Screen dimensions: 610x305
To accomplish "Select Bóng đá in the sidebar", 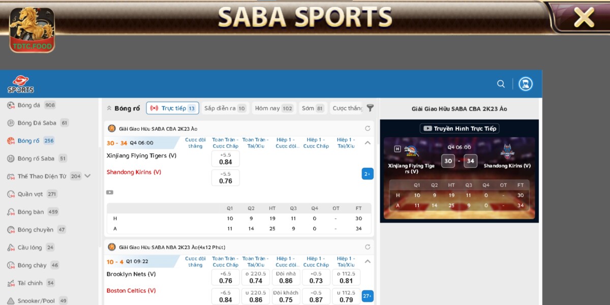I will click(x=29, y=105).
